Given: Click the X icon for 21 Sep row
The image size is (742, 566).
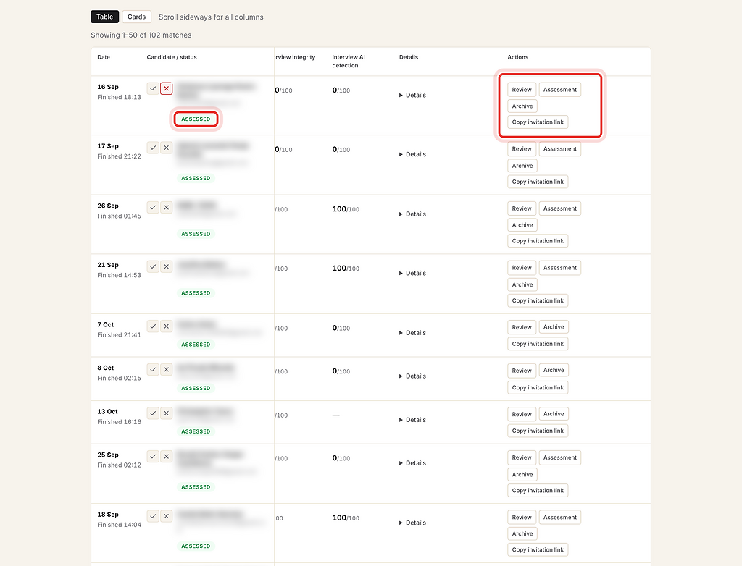Looking at the screenshot, I should pyautogui.click(x=166, y=266).
